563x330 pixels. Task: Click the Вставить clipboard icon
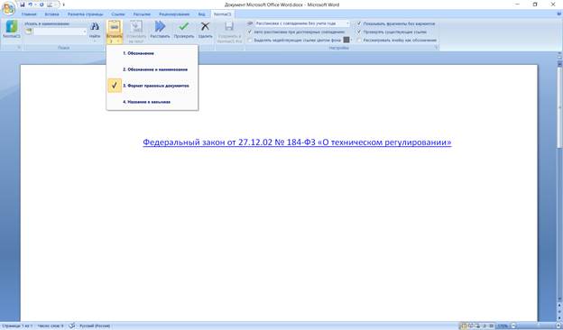coord(115,28)
